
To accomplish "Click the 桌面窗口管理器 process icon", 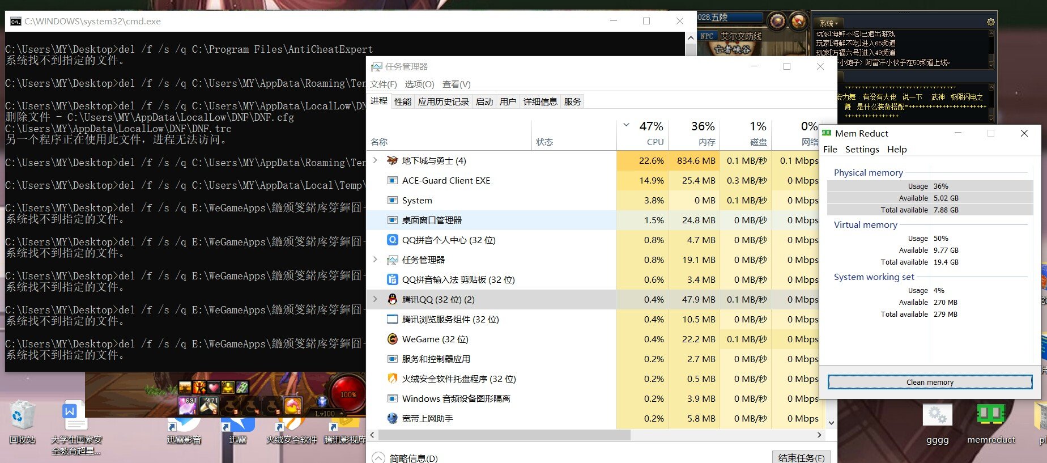I will point(392,220).
